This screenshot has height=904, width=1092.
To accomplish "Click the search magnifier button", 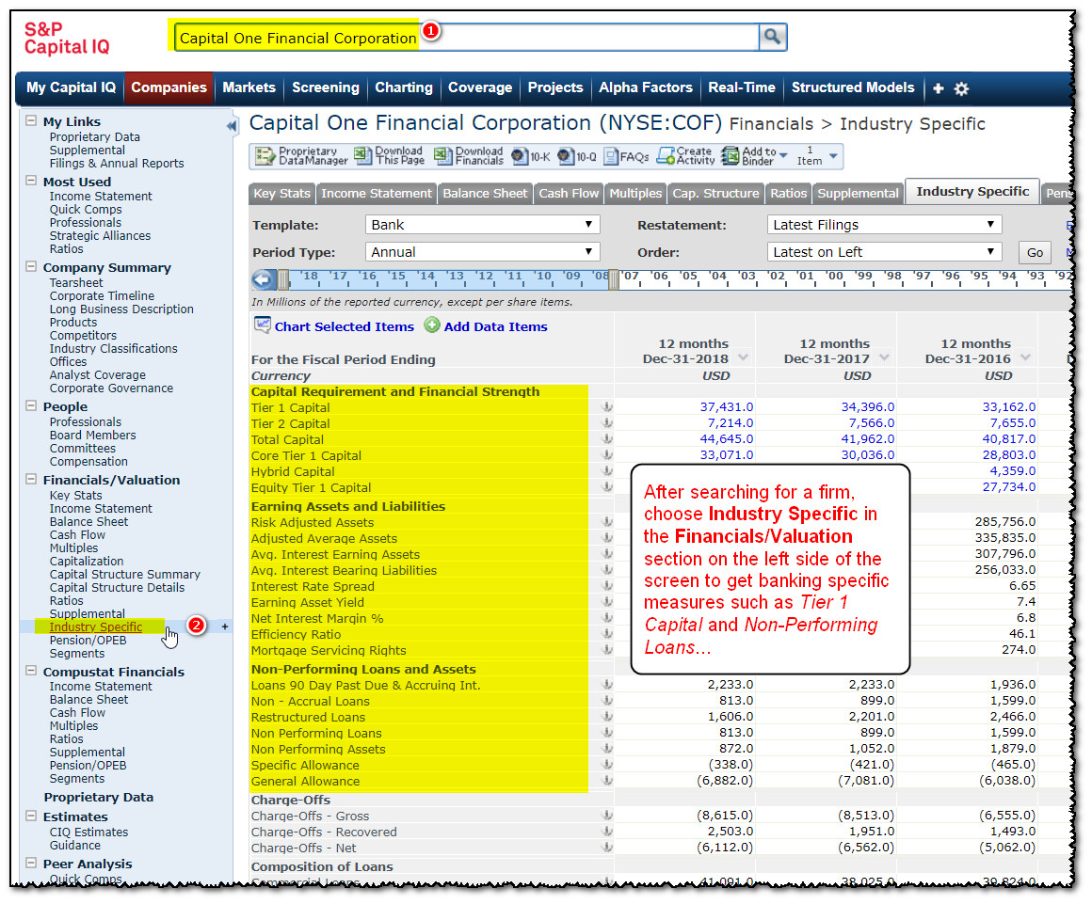I will [772, 37].
